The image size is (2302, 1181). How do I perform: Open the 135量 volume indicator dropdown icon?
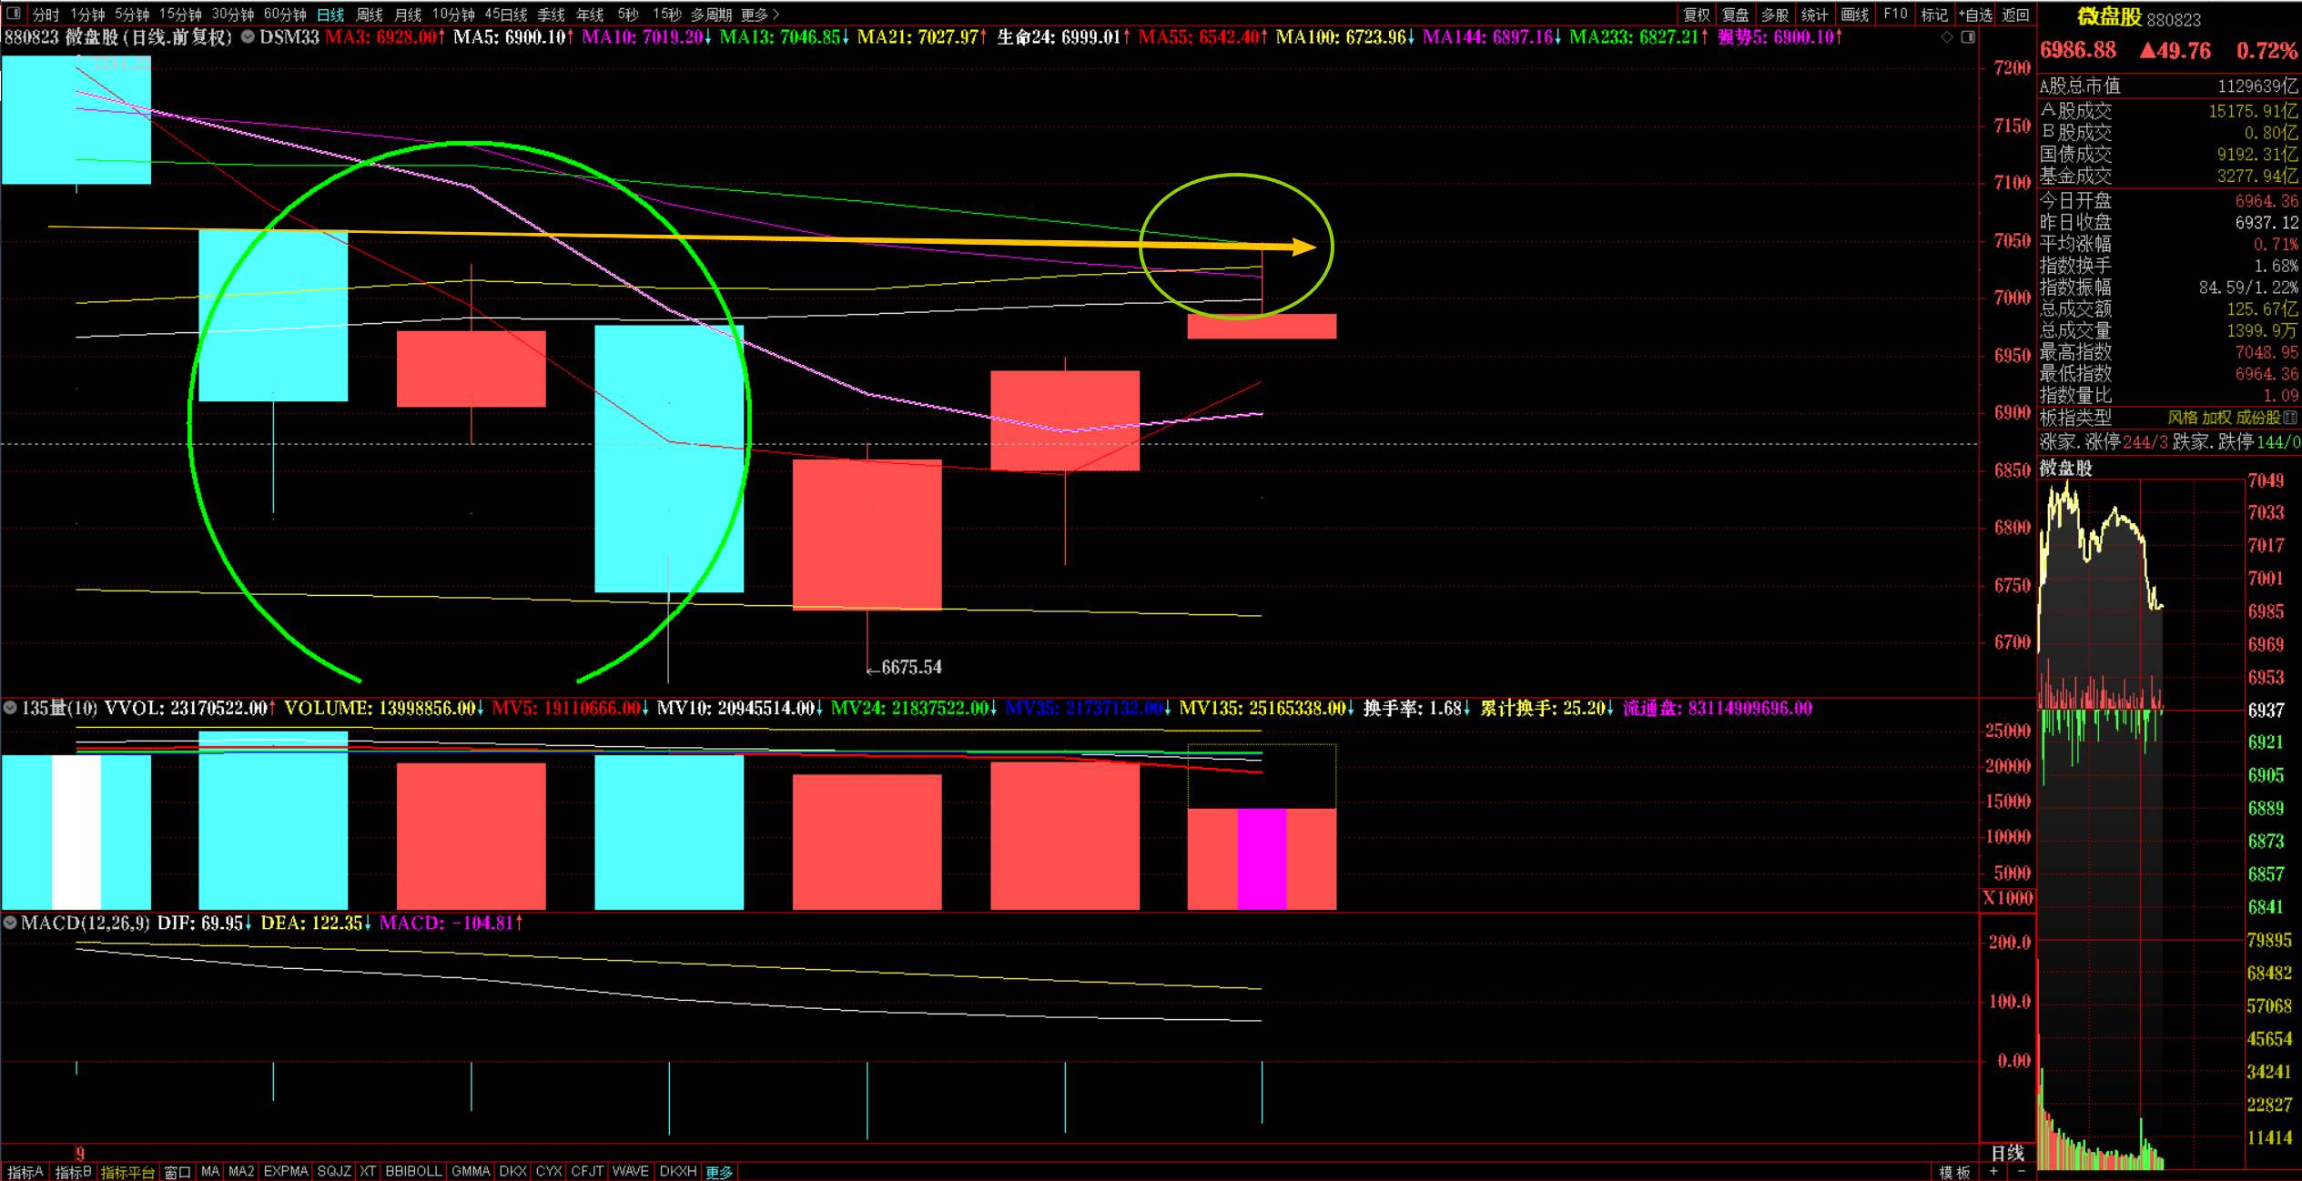tap(10, 708)
